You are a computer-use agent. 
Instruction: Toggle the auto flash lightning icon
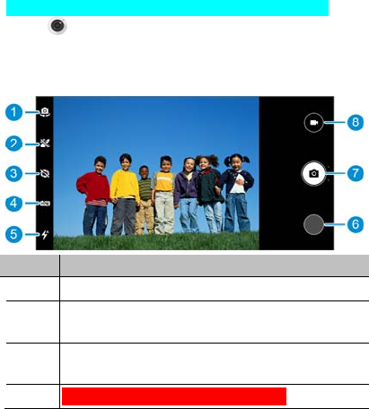pyautogui.click(x=45, y=235)
